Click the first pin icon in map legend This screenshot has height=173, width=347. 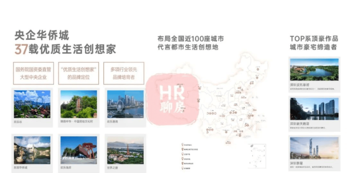pos(182,145)
